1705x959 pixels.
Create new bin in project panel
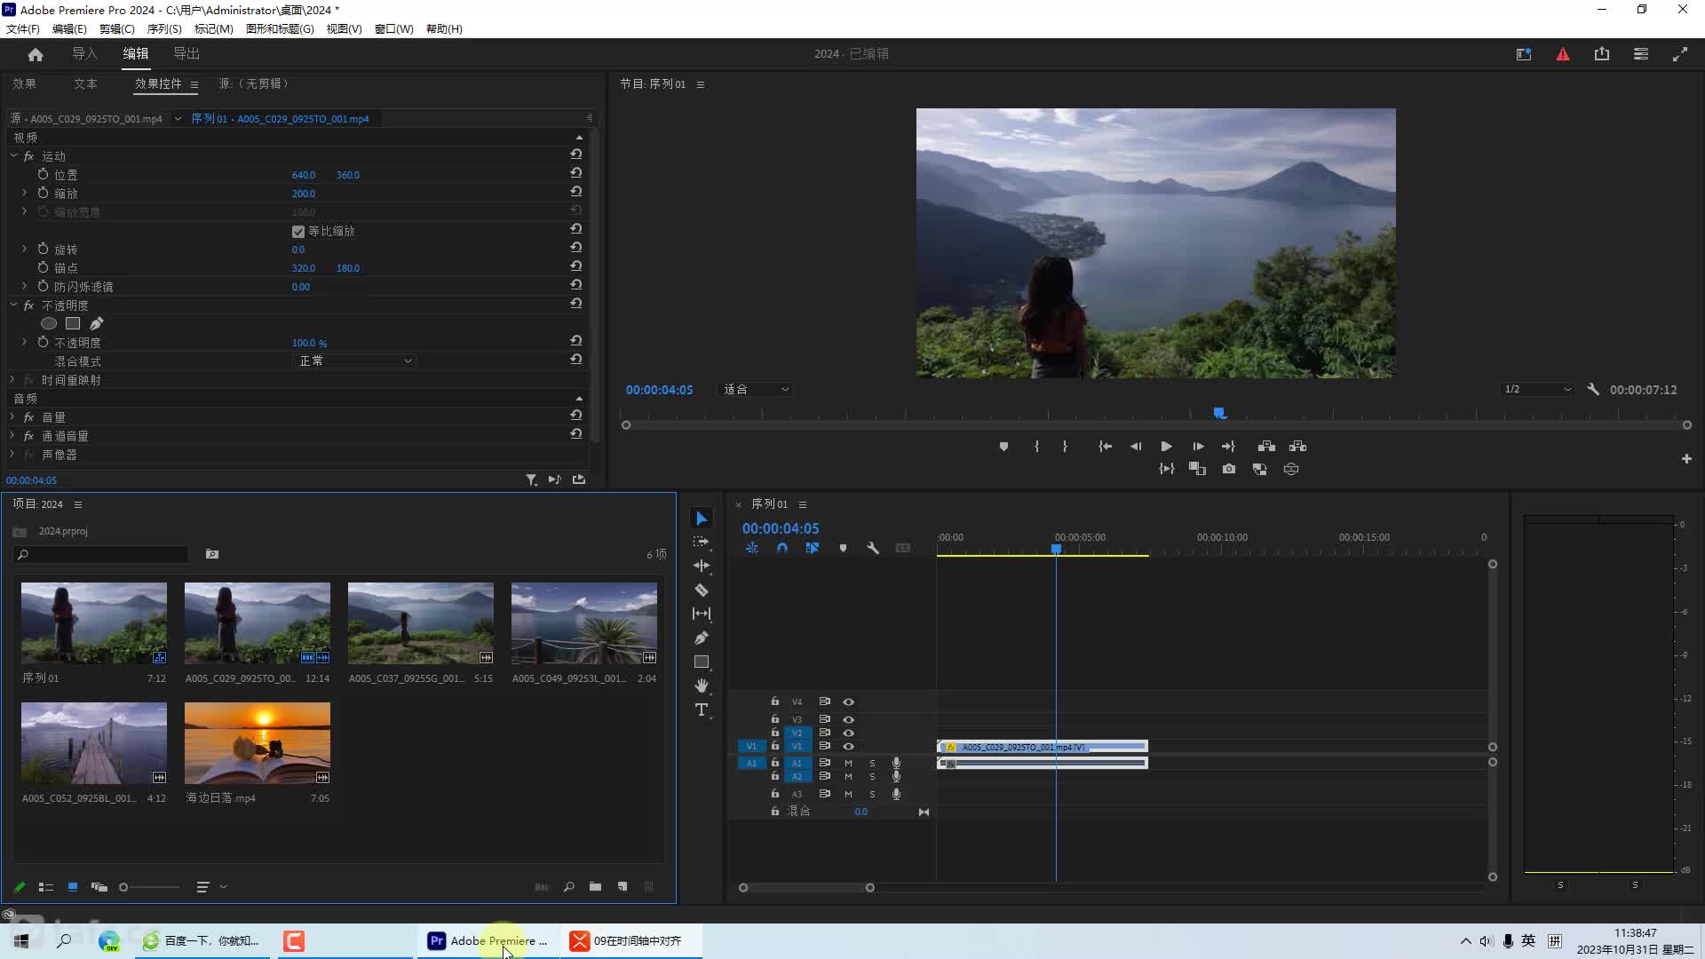pyautogui.click(x=595, y=886)
